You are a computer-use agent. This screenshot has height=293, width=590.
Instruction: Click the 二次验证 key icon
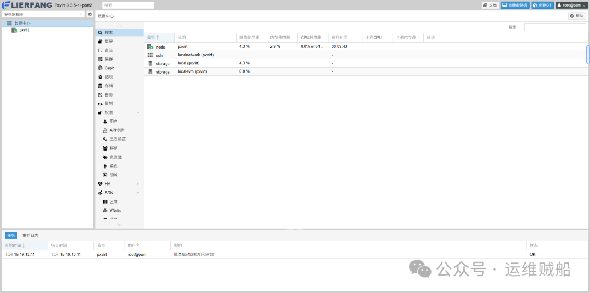tap(105, 139)
